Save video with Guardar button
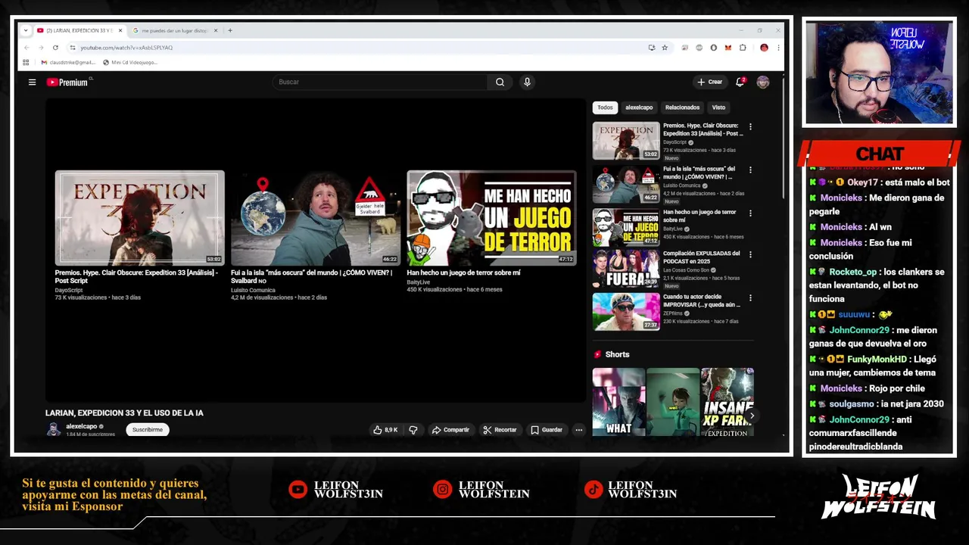Screen dimensions: 969x545 [x=547, y=430]
